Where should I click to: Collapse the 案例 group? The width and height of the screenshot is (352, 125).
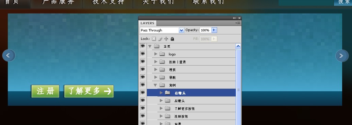click(155, 85)
